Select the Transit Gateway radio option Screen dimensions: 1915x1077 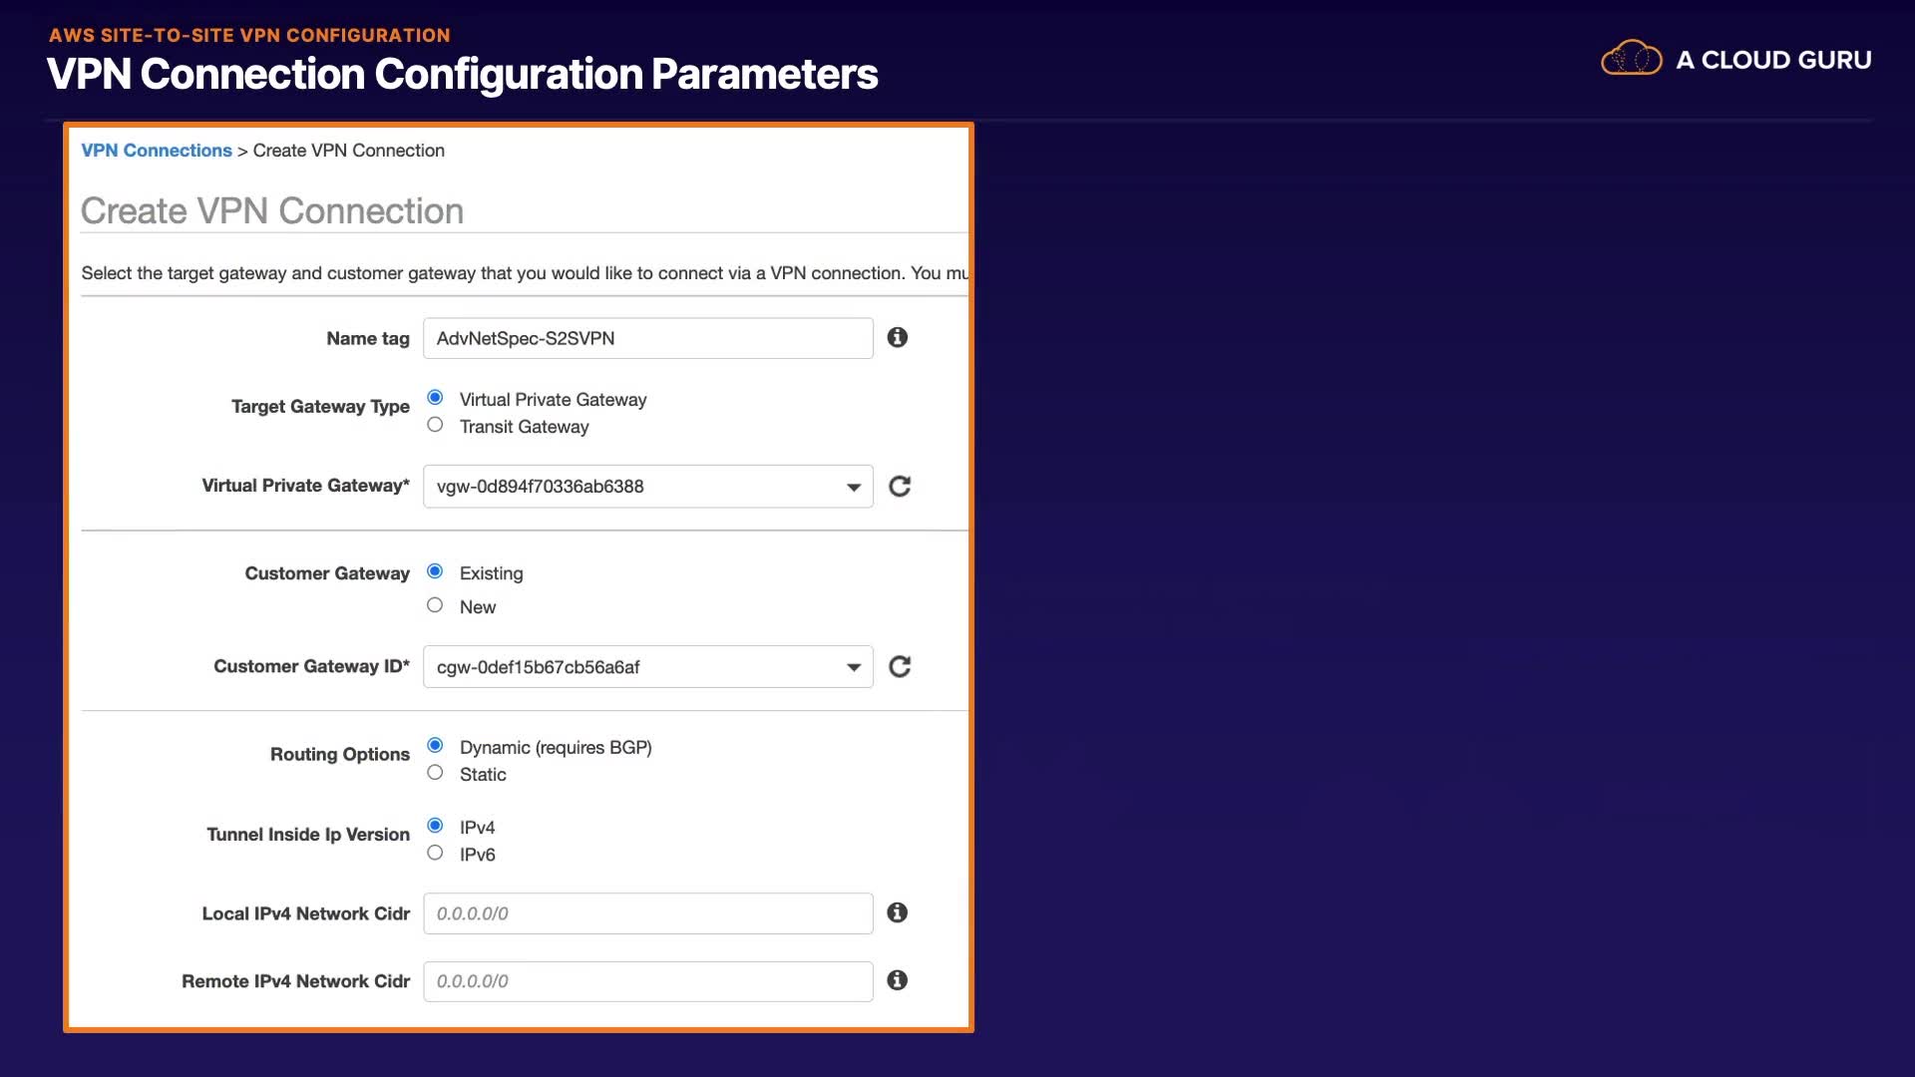[x=435, y=425]
